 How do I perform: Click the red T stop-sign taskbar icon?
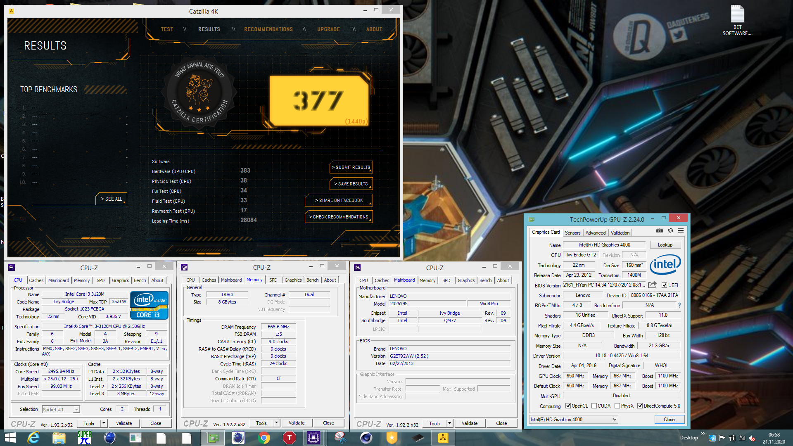(x=290, y=438)
